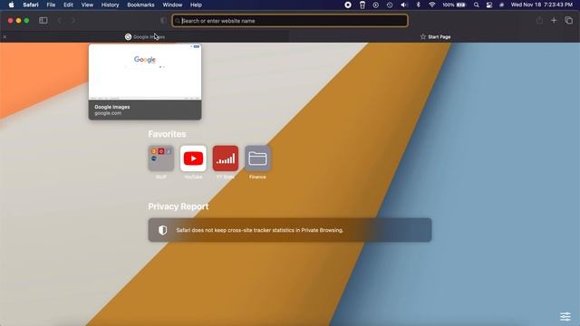Open the Bookmarks menu

(x=140, y=5)
